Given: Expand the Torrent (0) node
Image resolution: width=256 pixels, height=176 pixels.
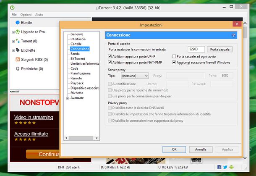Looking at the screenshot, I should pos(13,41).
